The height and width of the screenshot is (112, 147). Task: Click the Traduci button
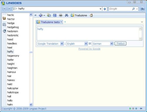121,43
